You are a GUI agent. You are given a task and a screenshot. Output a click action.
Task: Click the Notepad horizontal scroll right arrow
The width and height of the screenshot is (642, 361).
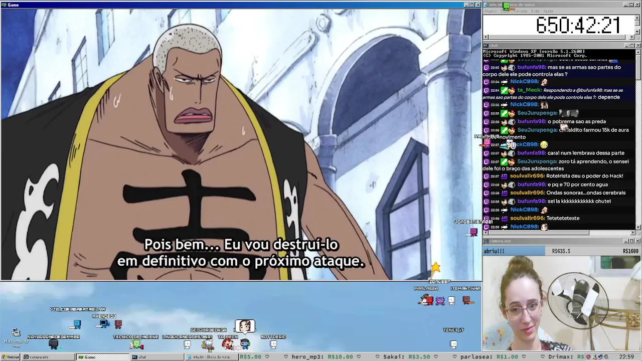tap(632, 37)
